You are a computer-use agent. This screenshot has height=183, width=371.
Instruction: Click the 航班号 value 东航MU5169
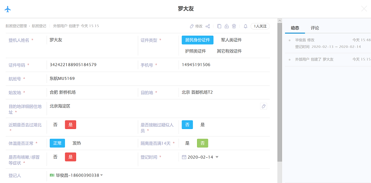click(62, 78)
